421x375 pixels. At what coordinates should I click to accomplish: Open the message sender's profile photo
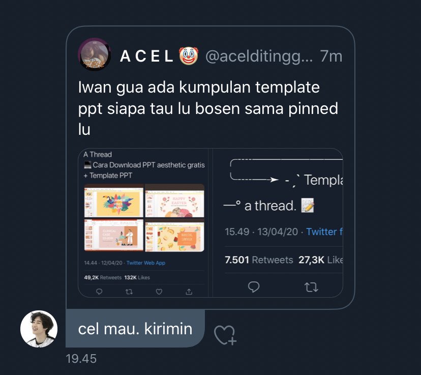[39, 329]
